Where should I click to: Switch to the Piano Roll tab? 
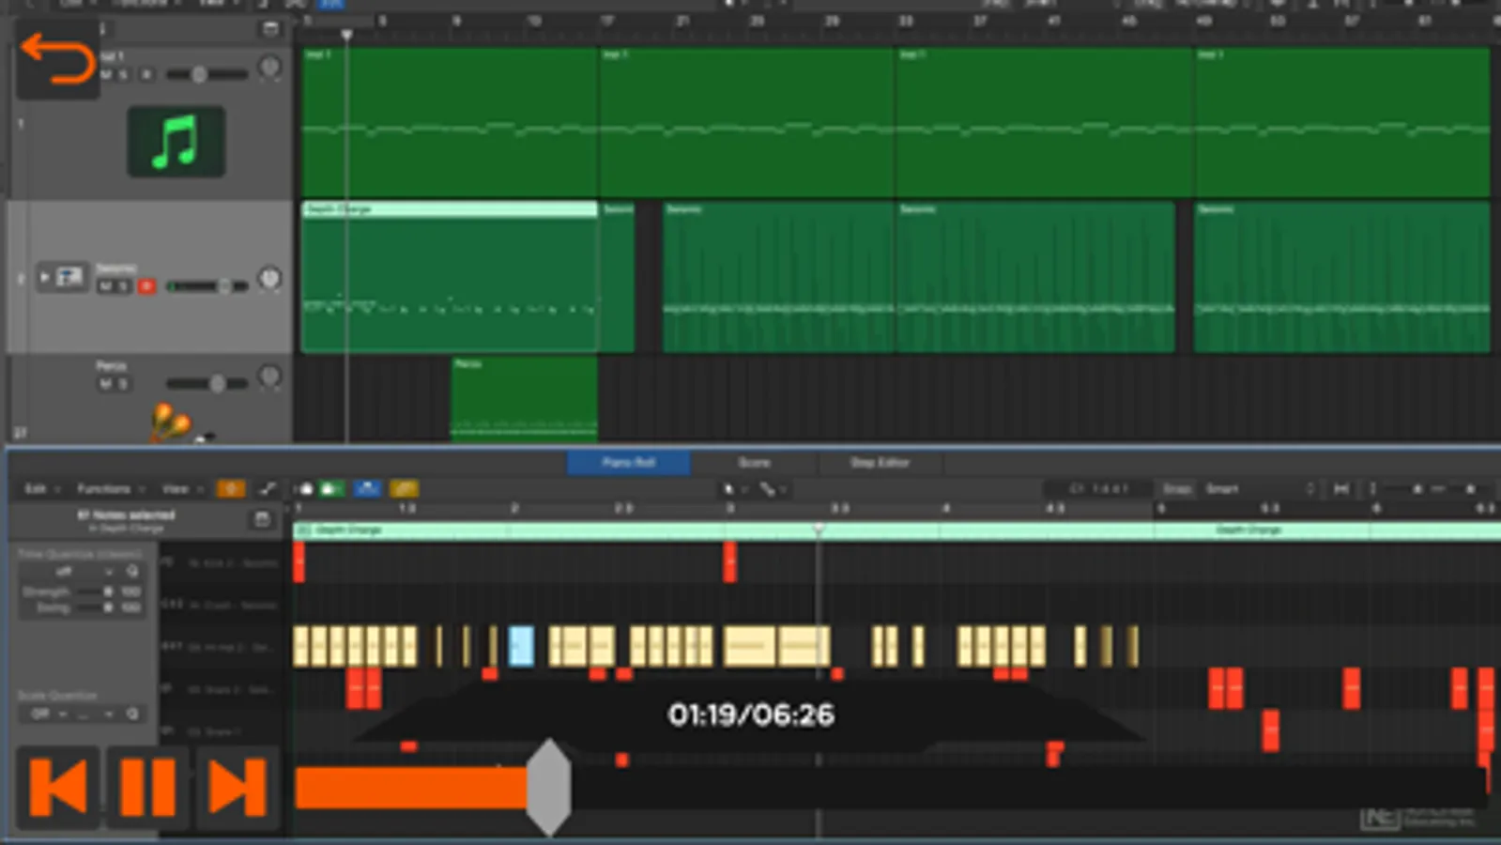(629, 462)
